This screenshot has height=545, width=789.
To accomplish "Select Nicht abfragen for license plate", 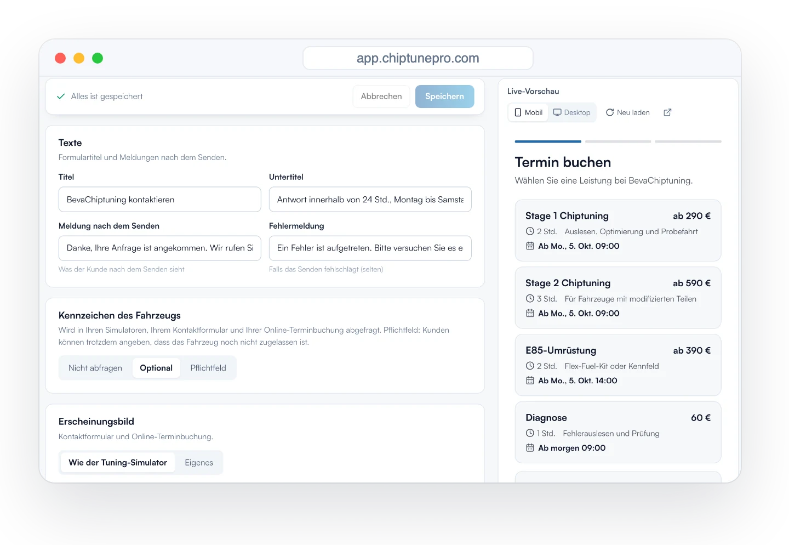I will [95, 368].
